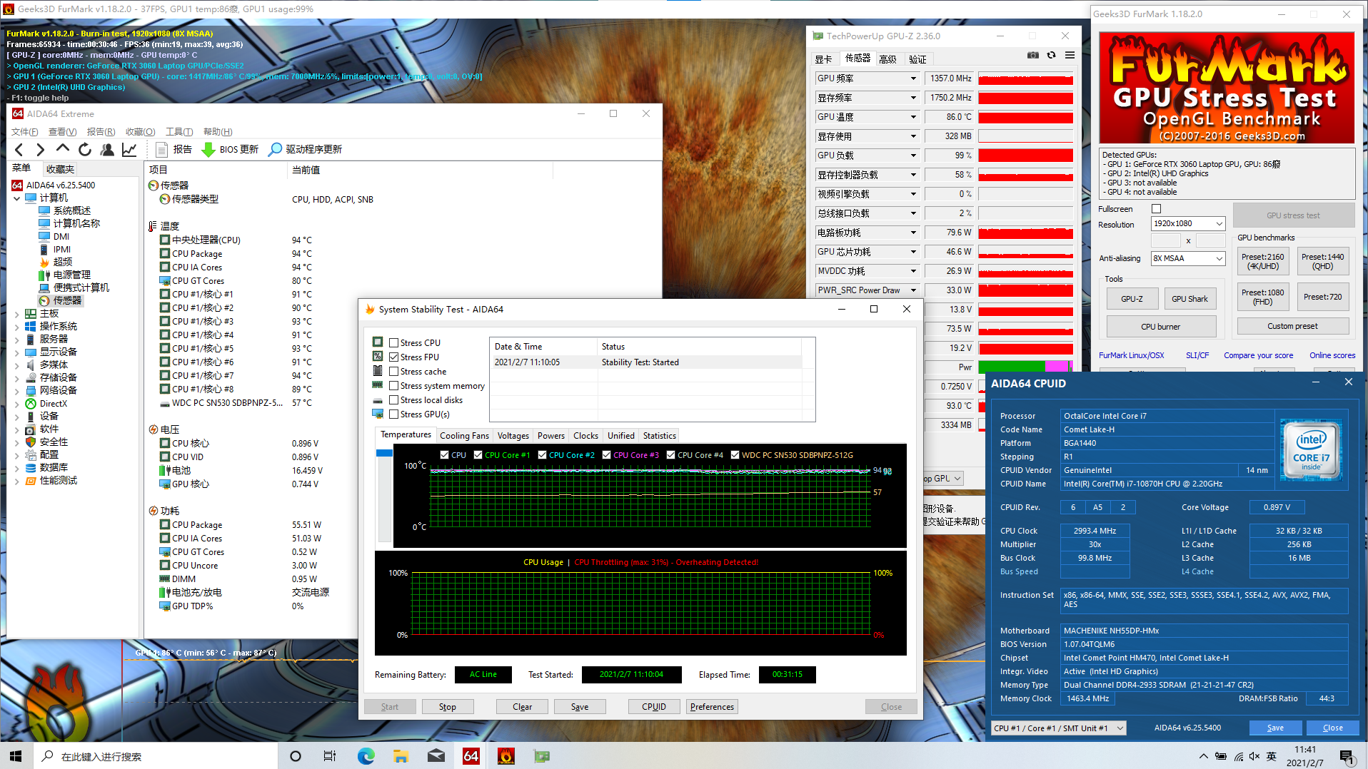Click 驱动程序更新 driver update button
The width and height of the screenshot is (1368, 769).
[x=305, y=149]
